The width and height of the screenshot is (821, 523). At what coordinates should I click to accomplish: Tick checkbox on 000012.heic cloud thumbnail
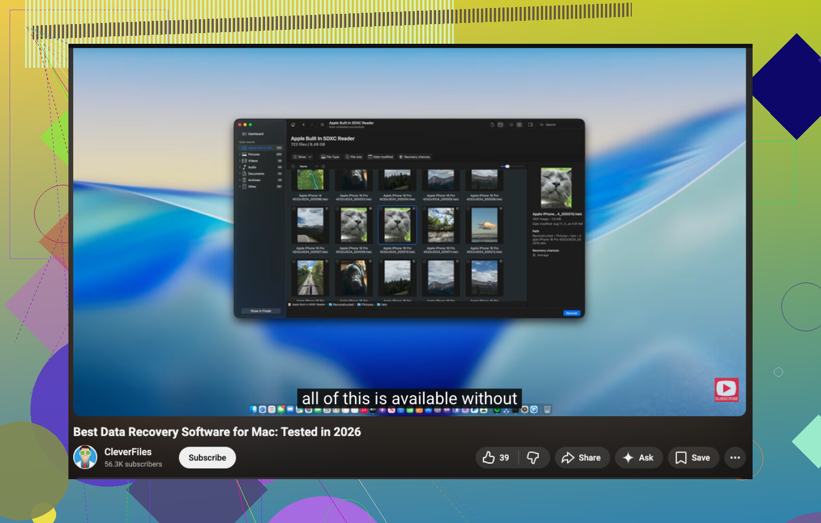click(468, 208)
